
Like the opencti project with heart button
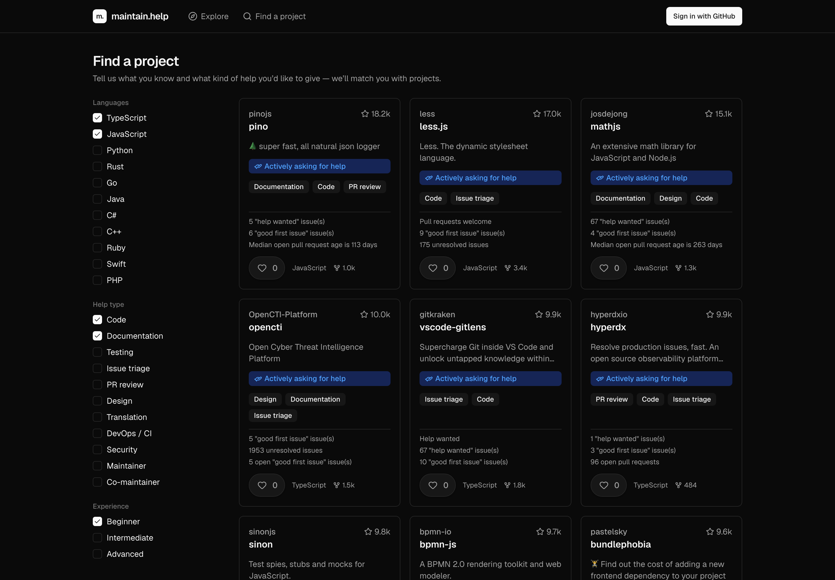tap(267, 485)
